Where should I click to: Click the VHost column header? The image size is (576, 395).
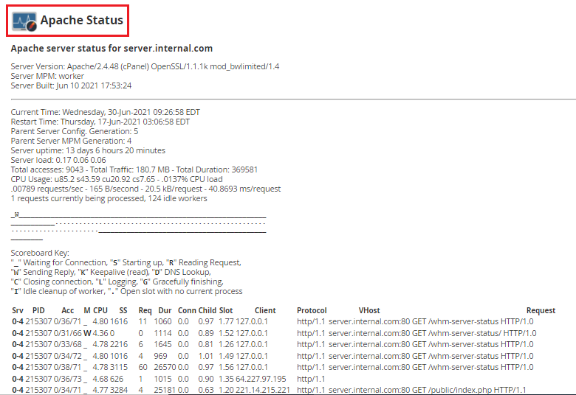pos(369,310)
